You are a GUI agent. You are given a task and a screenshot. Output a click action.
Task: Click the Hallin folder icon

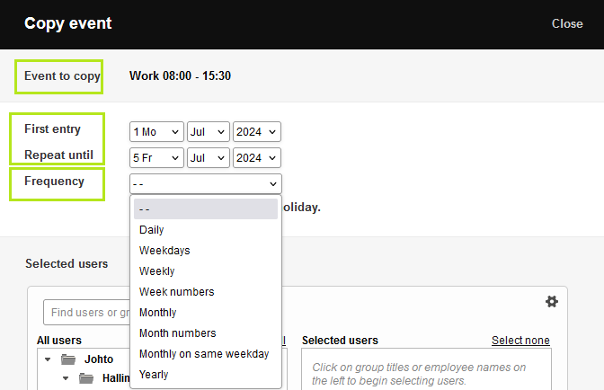coord(86,378)
